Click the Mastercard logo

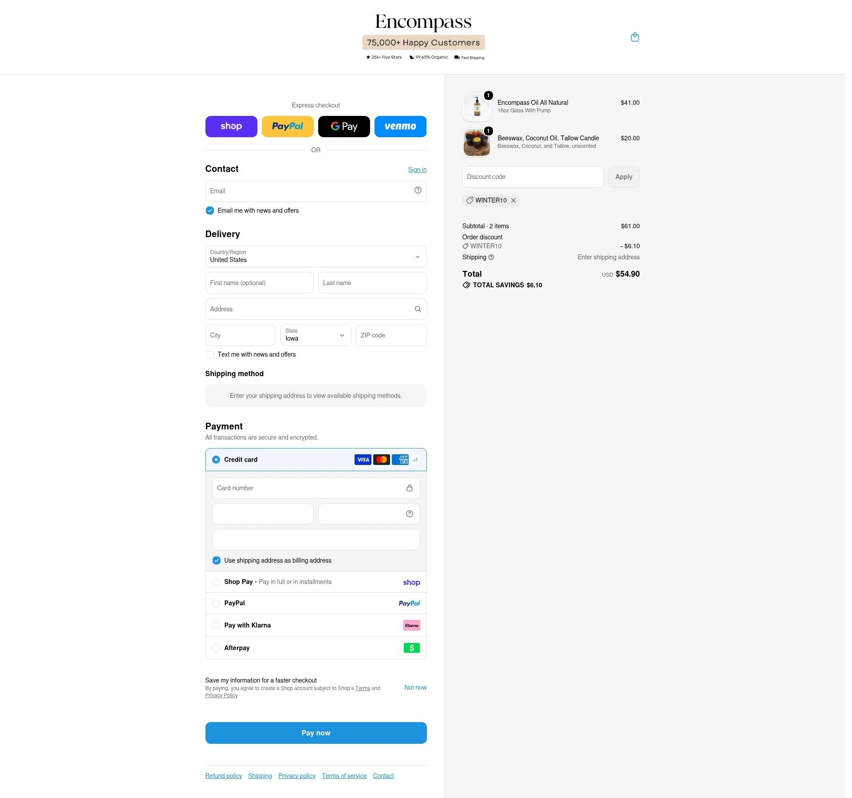(x=381, y=460)
